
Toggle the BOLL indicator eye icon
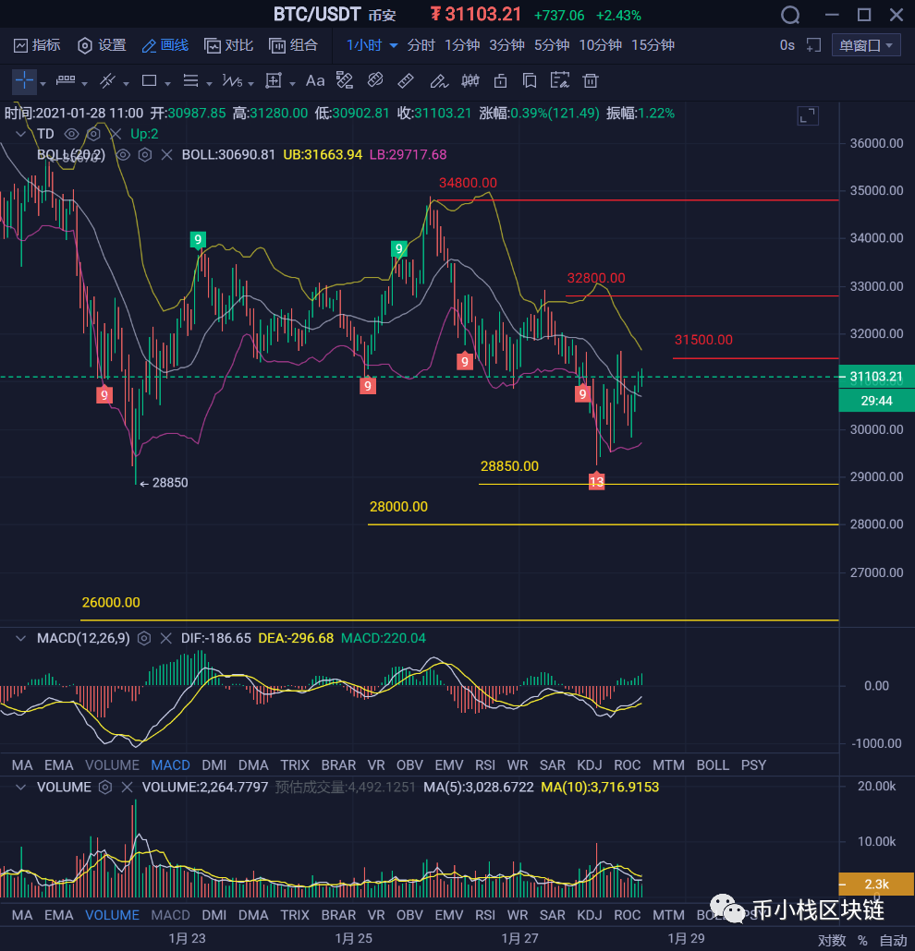point(121,156)
